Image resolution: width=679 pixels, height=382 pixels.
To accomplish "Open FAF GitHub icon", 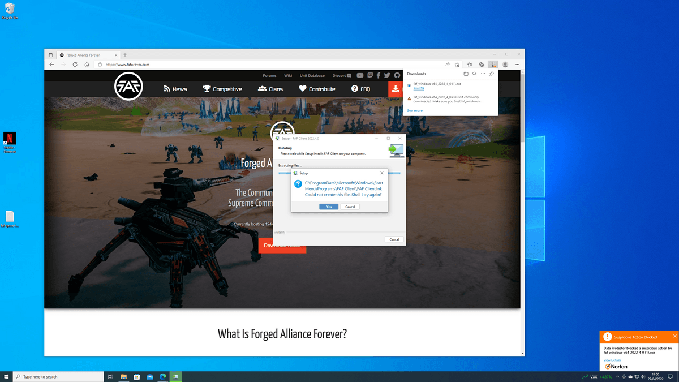I will tap(397, 75).
